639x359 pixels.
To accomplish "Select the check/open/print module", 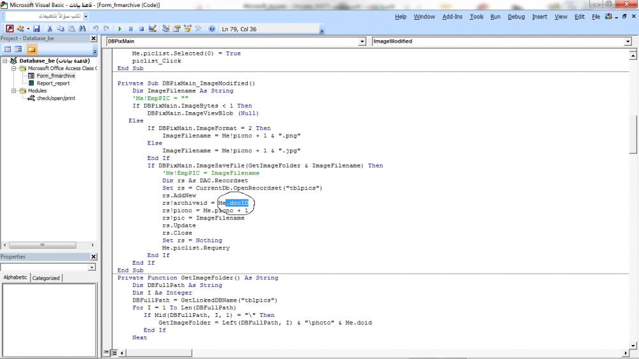I will point(56,98).
